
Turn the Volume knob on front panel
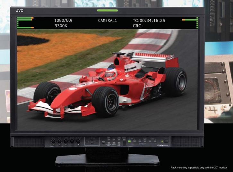click(x=53, y=141)
